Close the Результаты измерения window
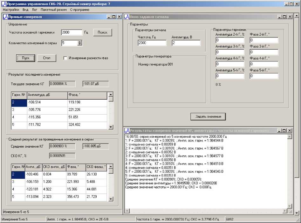Viewport: 301px width, 223px height. tap(290, 131)
